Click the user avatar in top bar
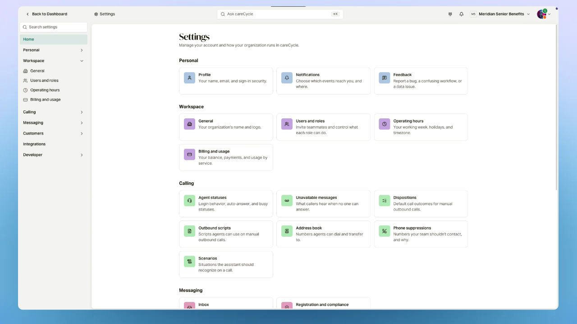Viewport: 577px width, 324px height. click(541, 14)
